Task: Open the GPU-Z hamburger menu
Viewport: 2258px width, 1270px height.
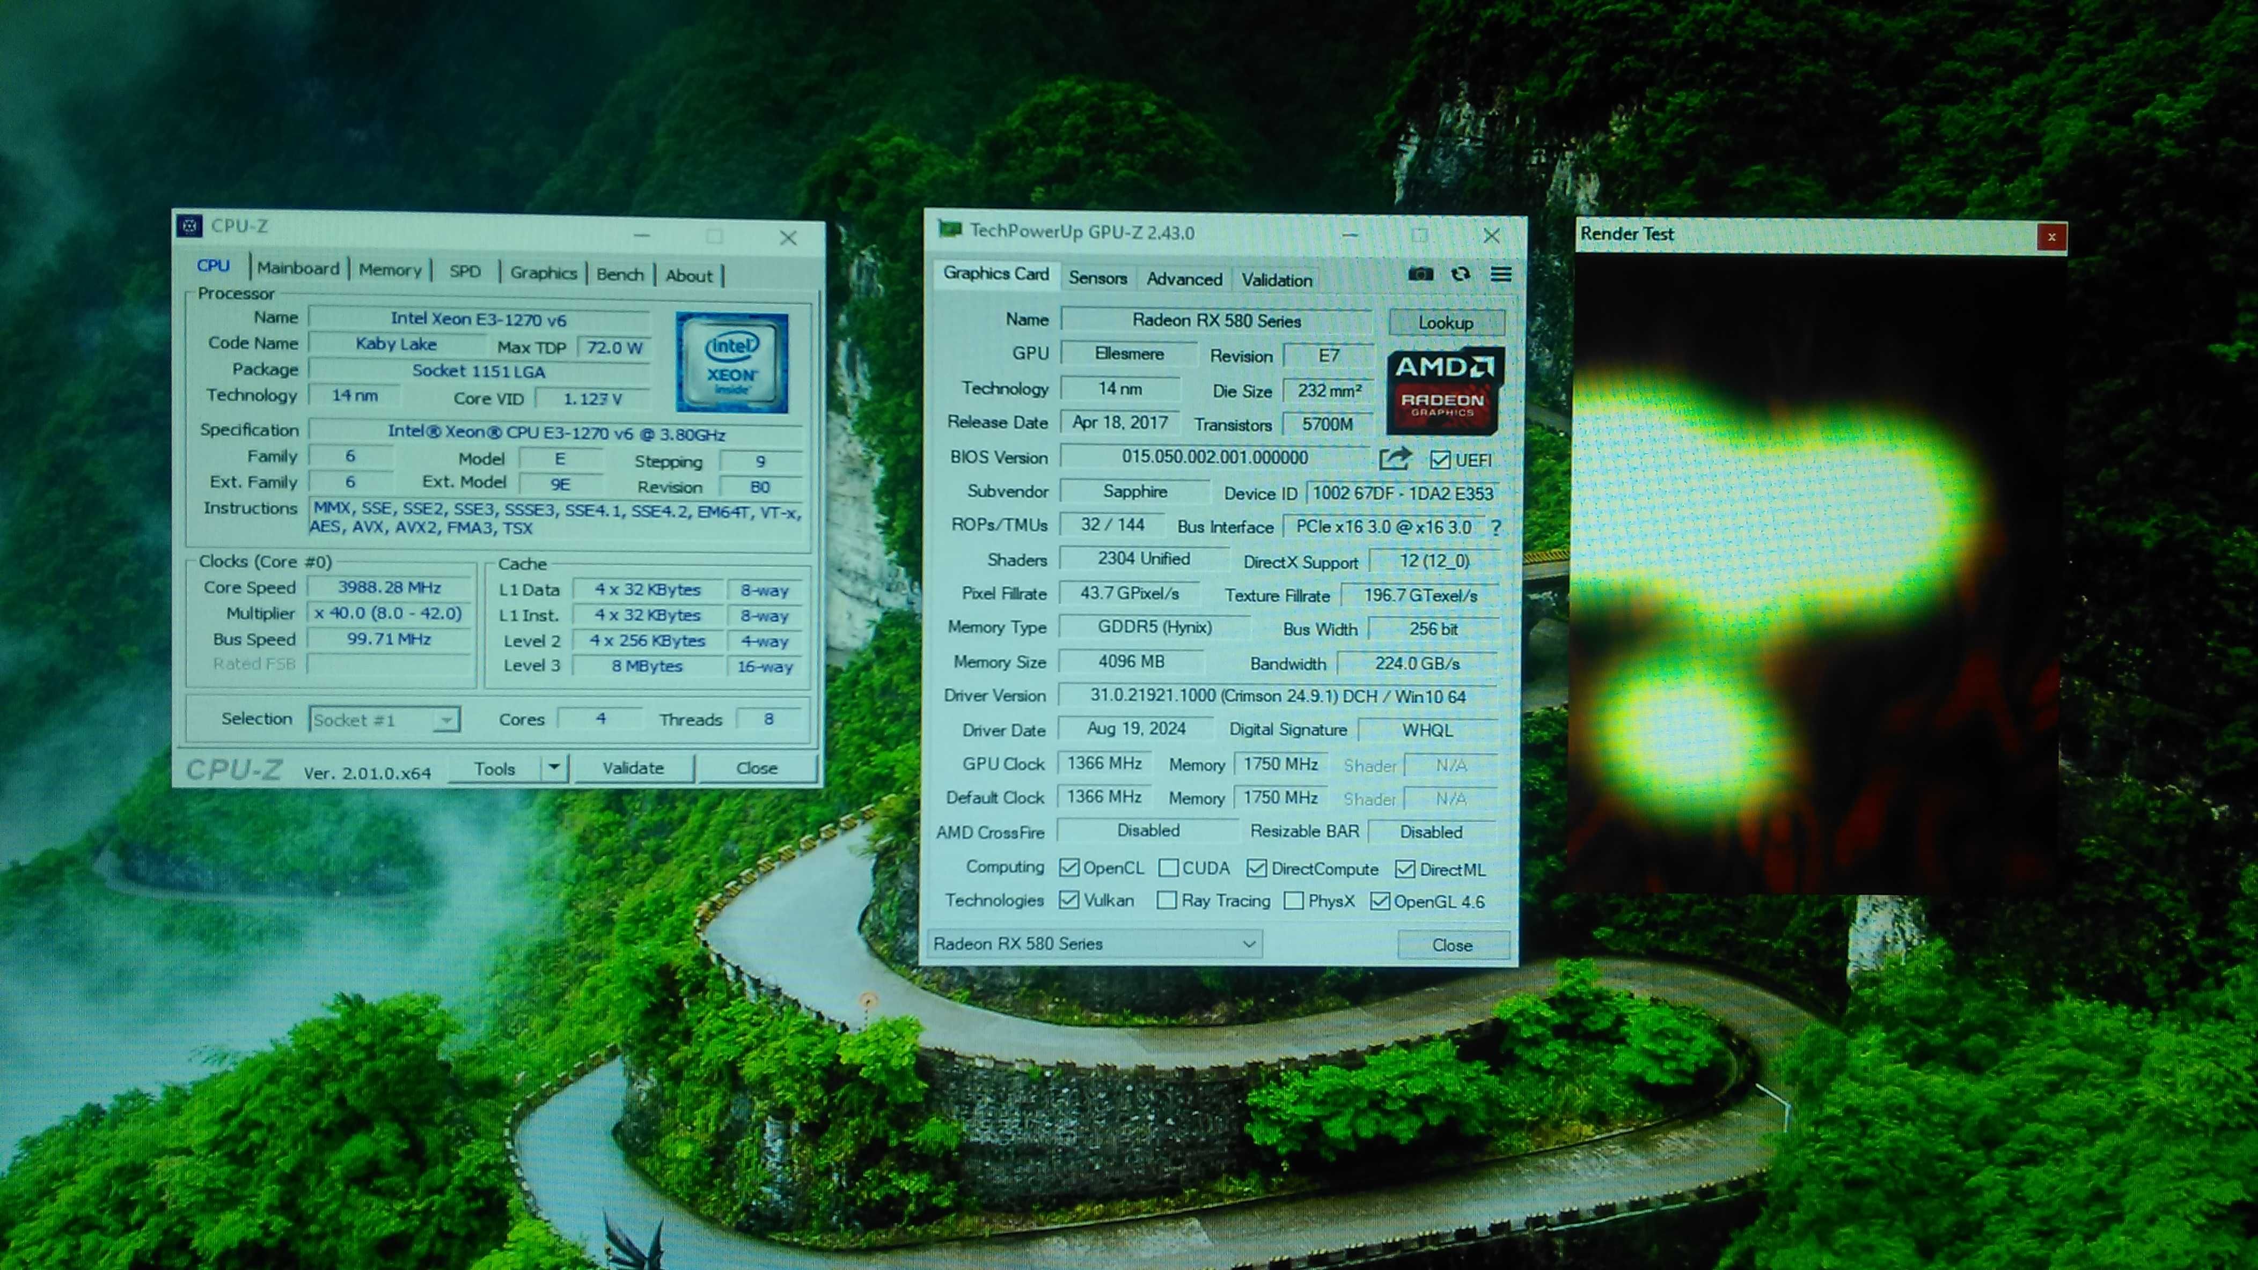Action: (1501, 274)
